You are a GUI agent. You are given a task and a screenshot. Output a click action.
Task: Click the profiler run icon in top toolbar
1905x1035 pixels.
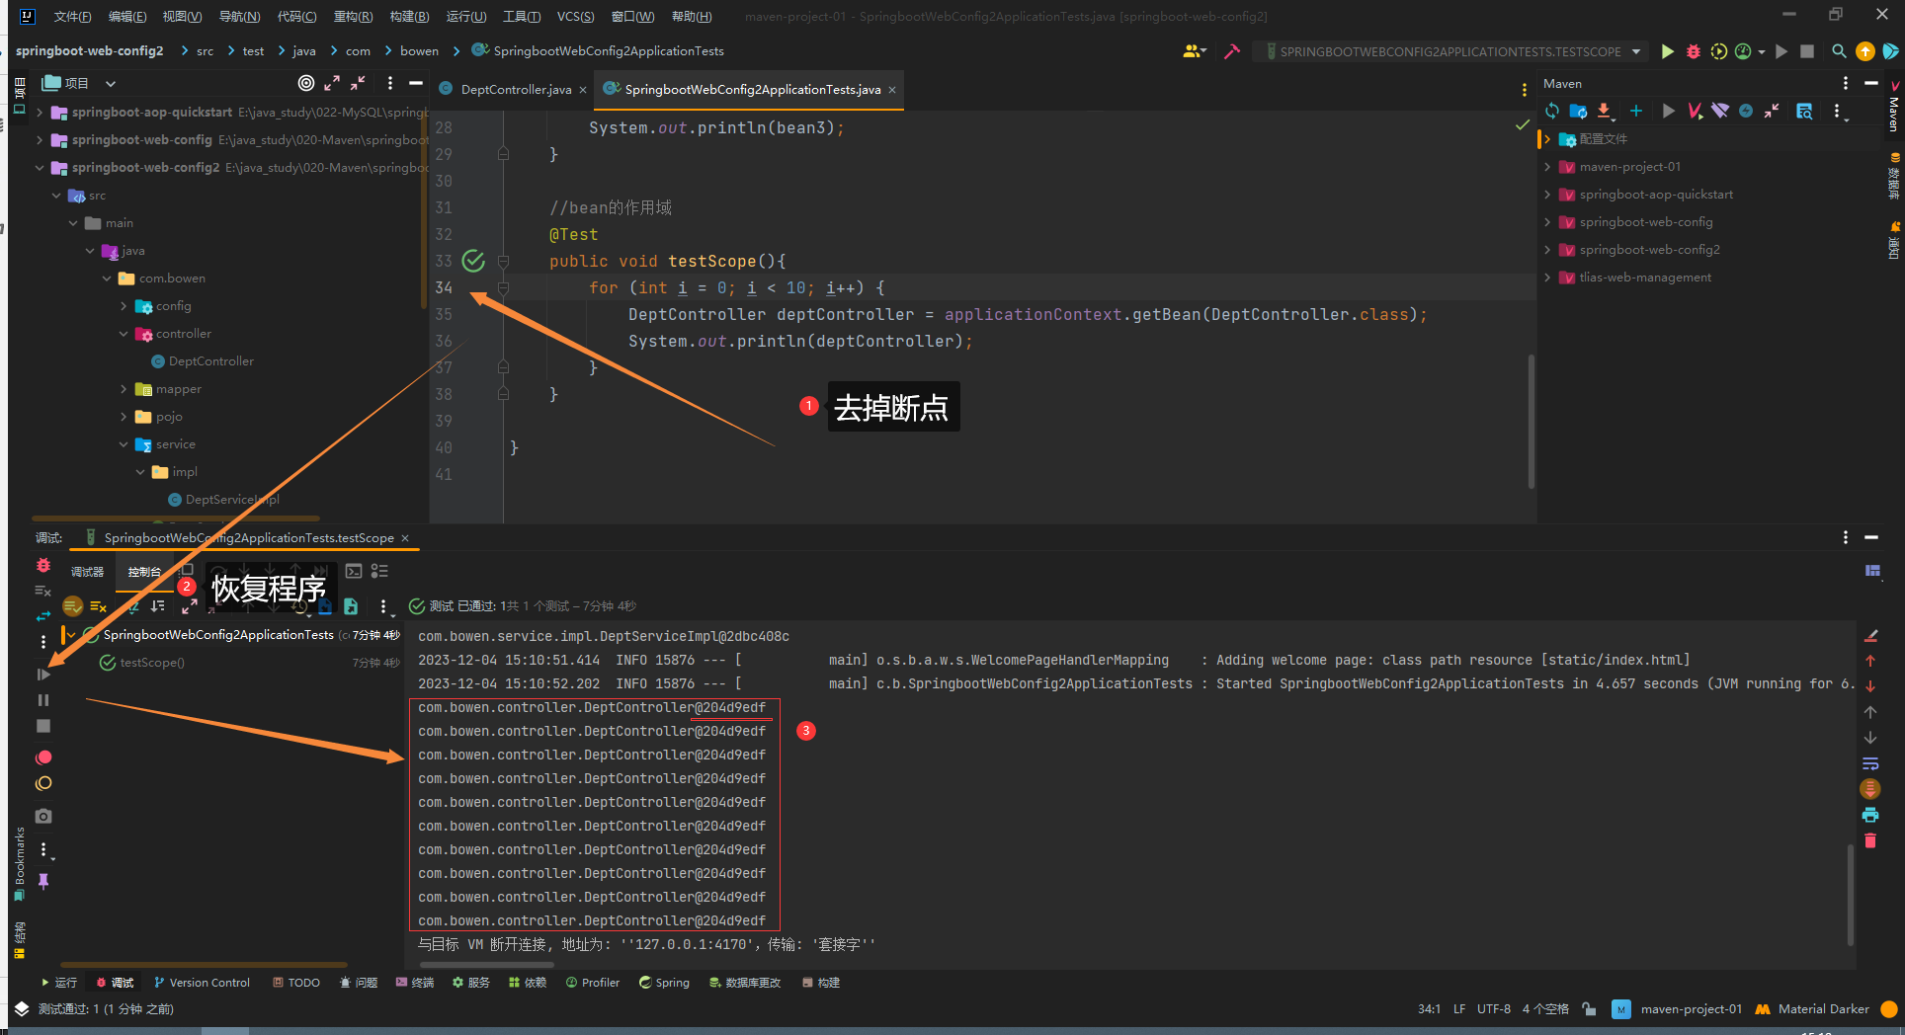click(x=1744, y=51)
